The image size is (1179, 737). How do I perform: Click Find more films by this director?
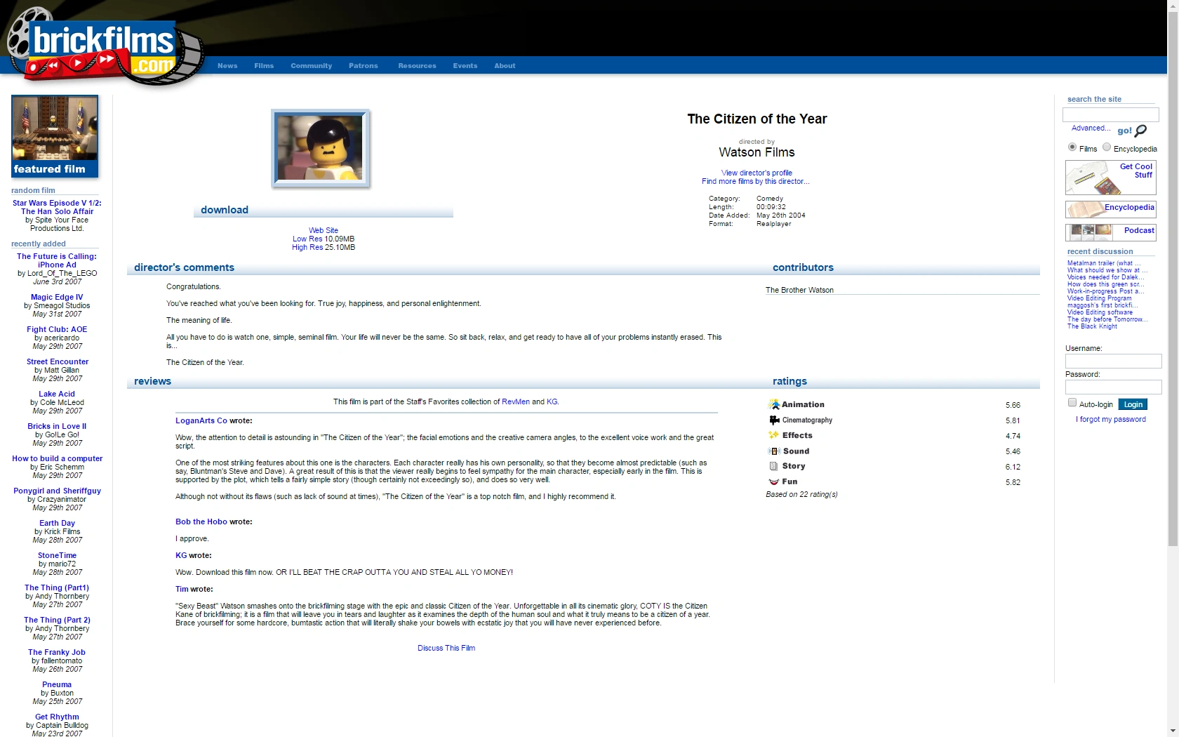[756, 181]
